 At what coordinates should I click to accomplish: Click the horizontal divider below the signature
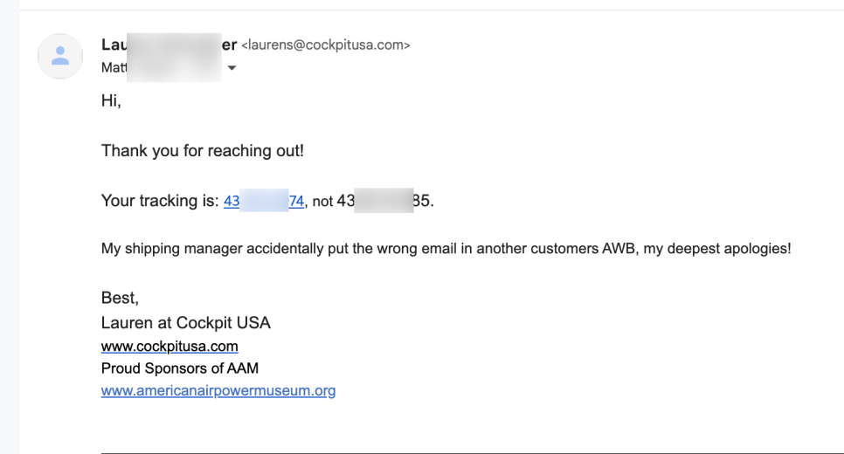click(x=473, y=453)
